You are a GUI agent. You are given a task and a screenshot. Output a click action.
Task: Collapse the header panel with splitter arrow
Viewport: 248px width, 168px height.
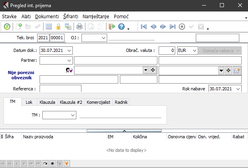coord(124,130)
